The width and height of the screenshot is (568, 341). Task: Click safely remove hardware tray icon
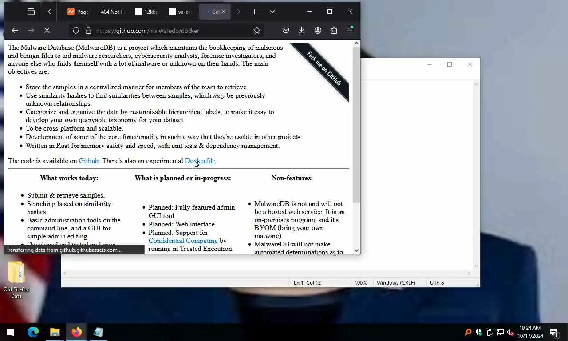click(x=489, y=332)
